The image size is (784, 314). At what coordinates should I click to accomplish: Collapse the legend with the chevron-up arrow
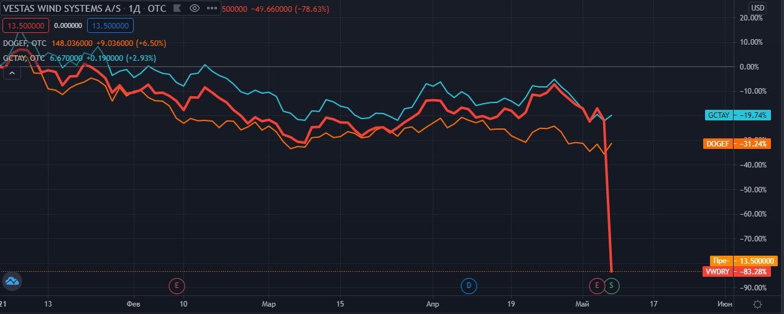[x=11, y=73]
